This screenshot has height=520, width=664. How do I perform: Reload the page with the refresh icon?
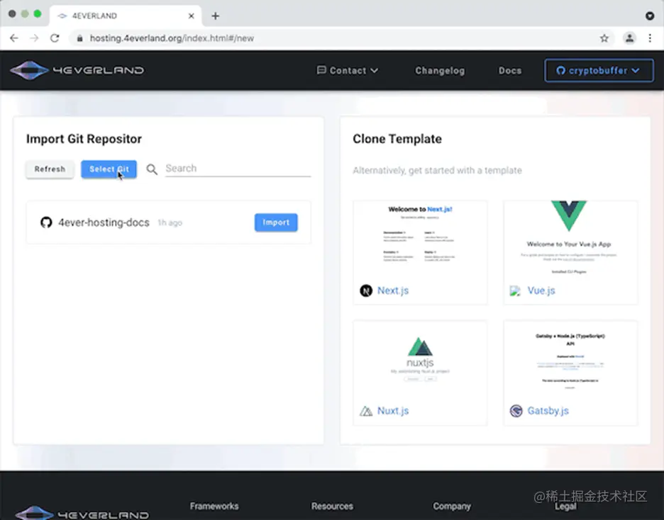pos(55,38)
